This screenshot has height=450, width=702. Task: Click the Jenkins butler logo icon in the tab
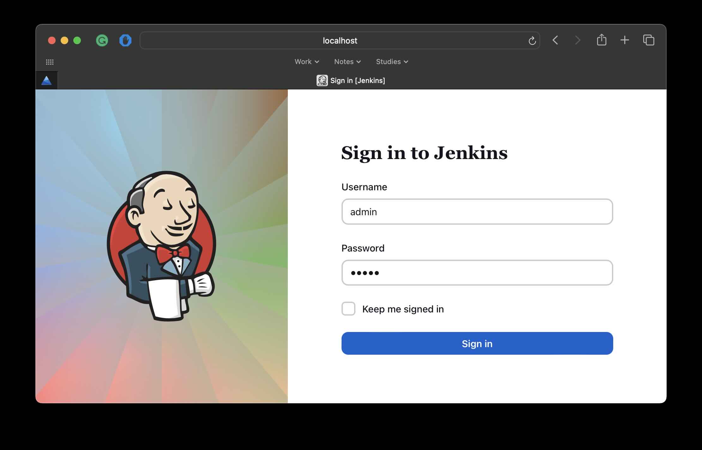(322, 80)
